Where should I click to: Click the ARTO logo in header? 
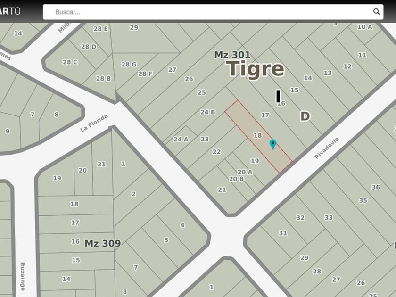click(x=10, y=11)
